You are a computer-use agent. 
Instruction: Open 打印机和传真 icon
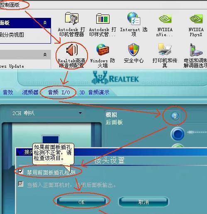pyautogui.click(x=165, y=49)
